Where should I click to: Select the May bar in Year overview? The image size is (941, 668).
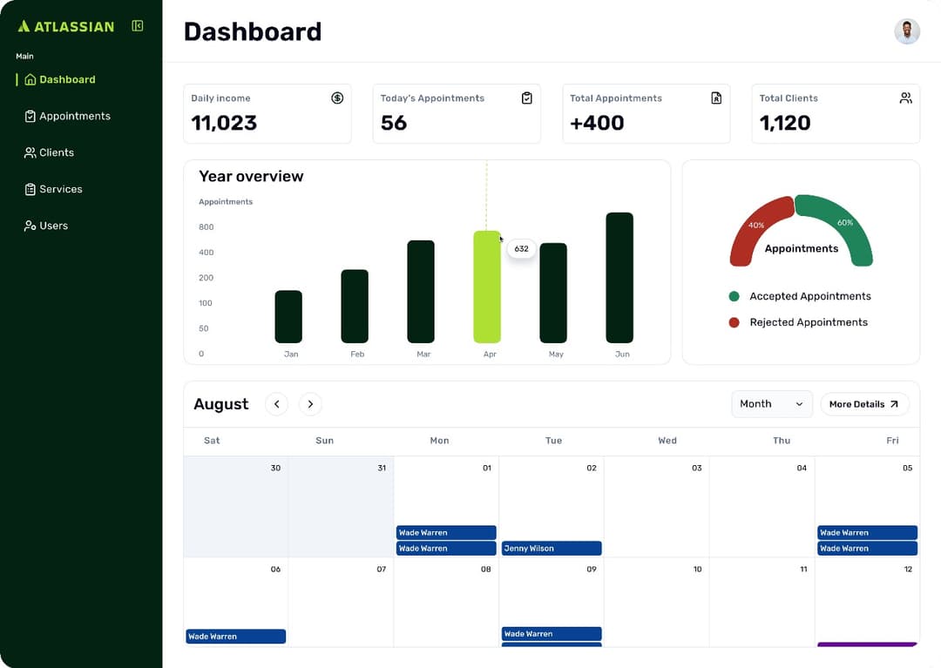click(553, 293)
